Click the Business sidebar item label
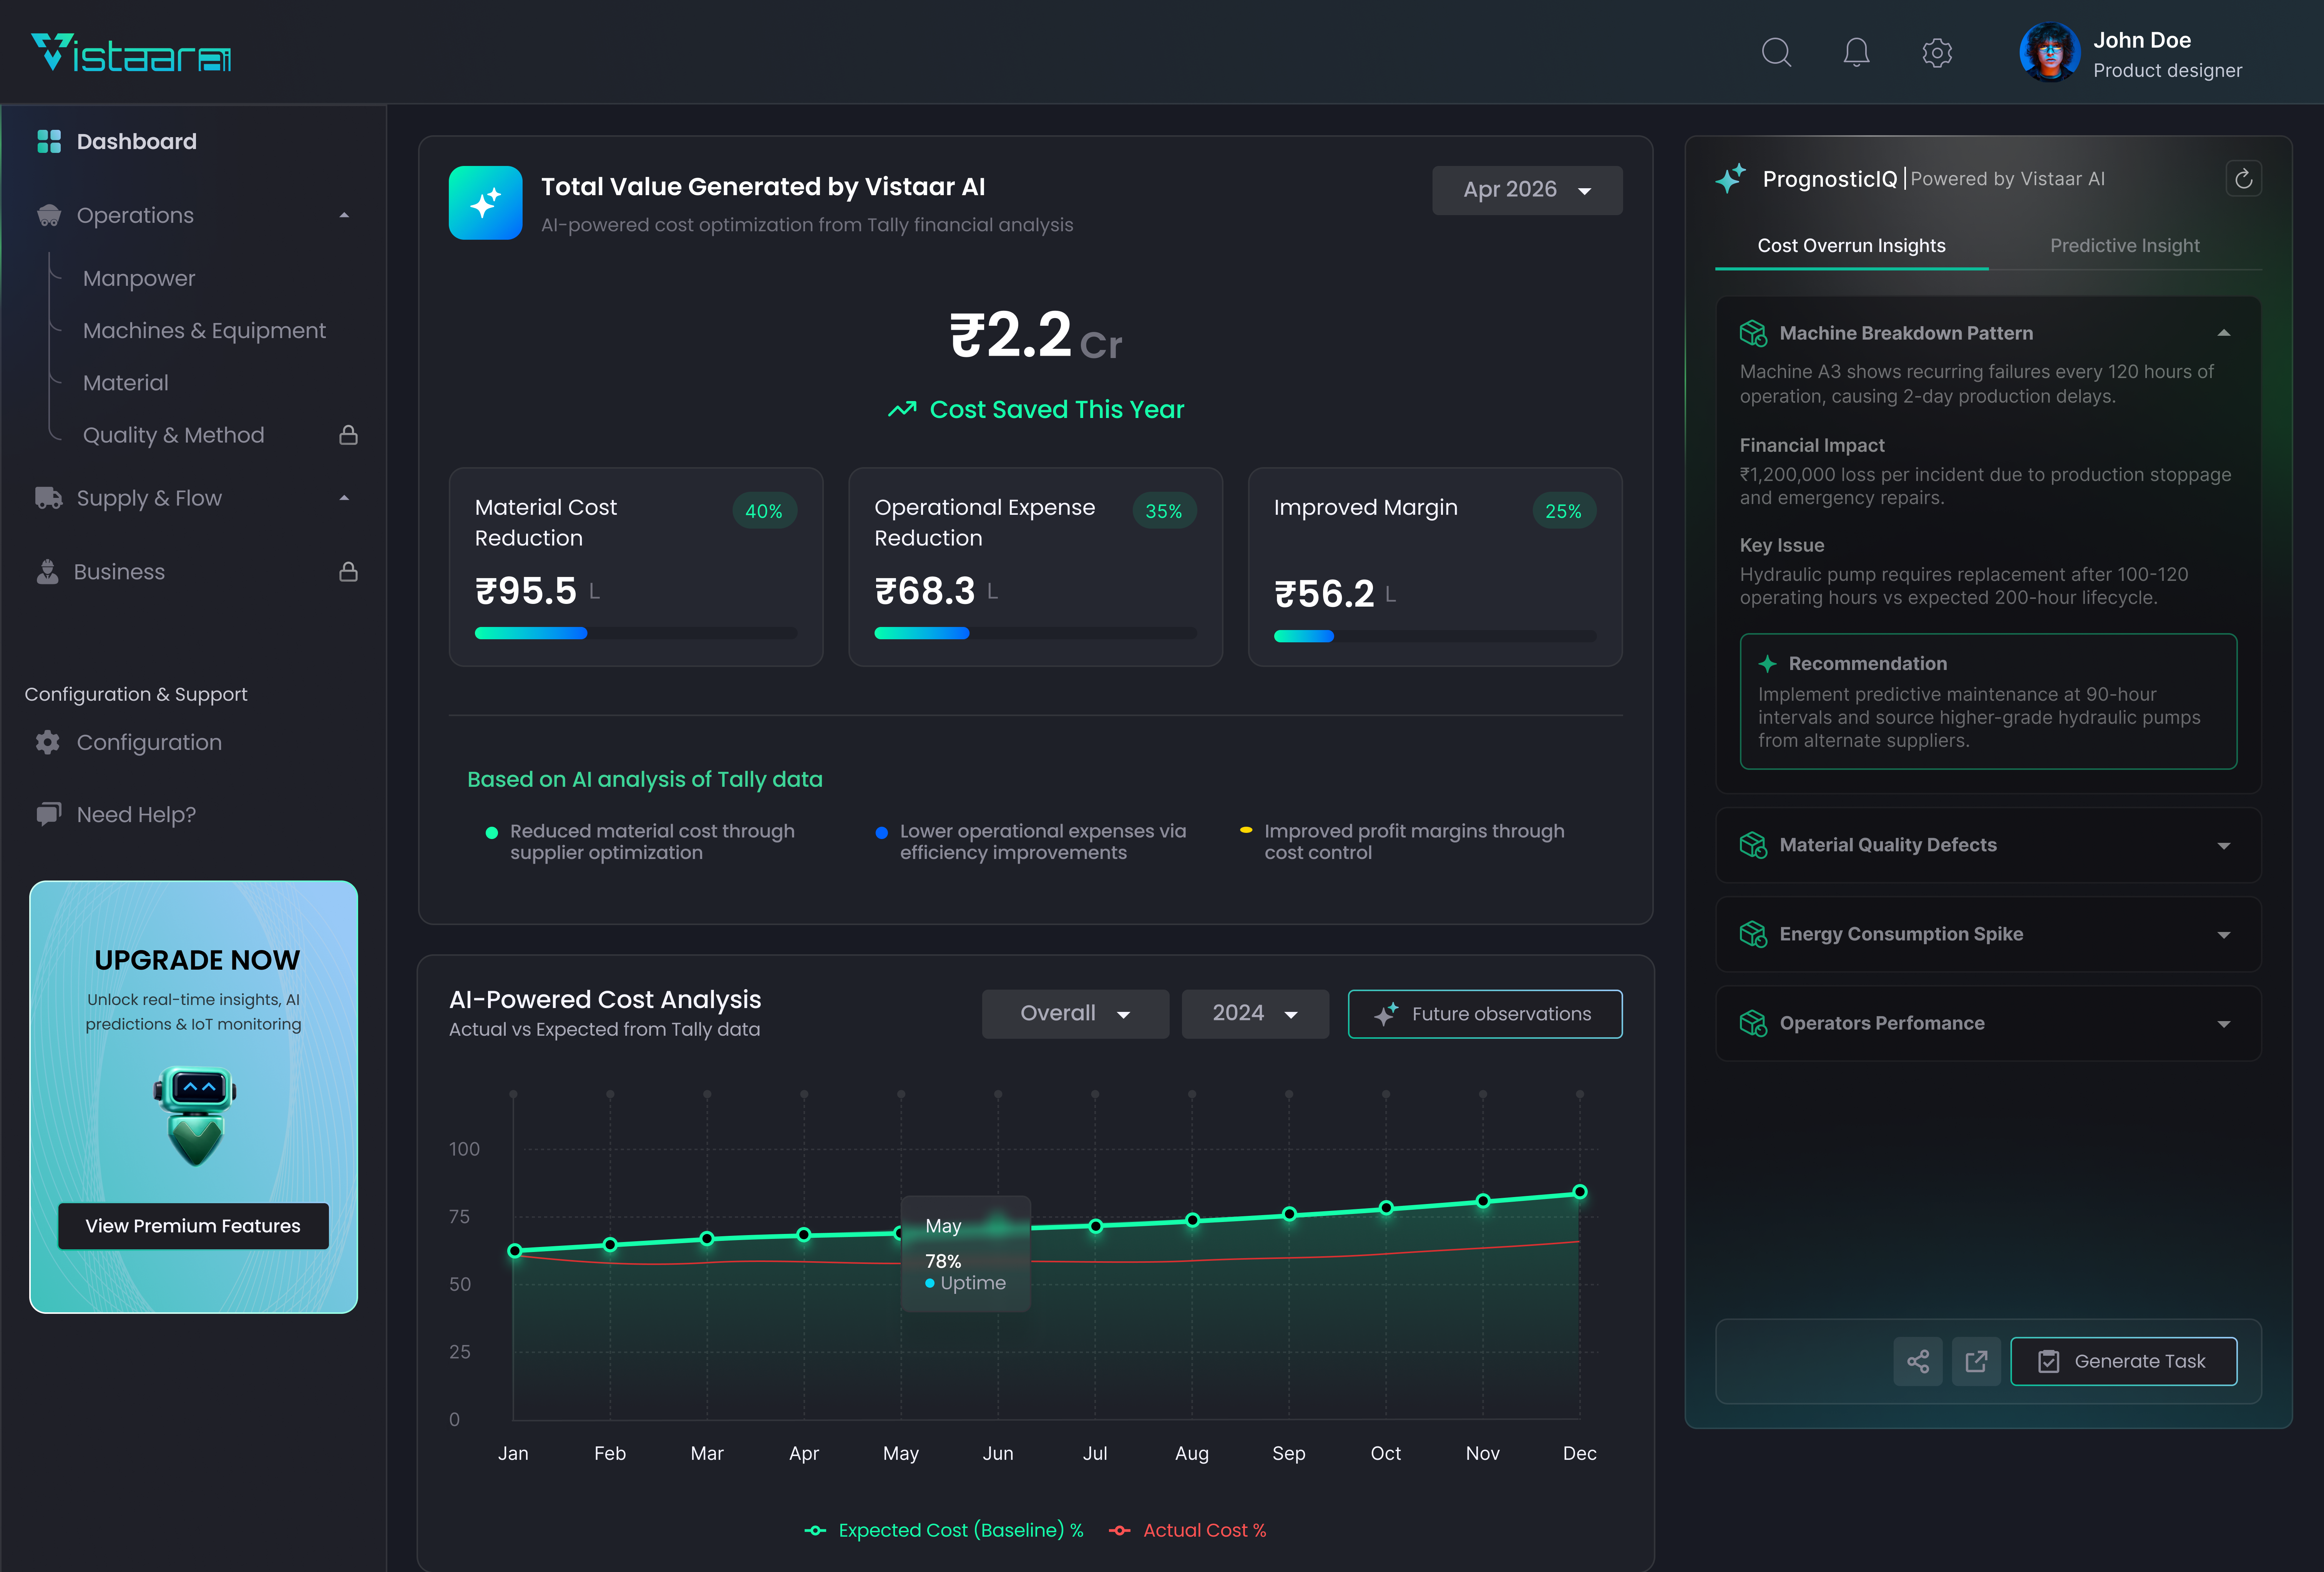This screenshot has height=1572, width=2324. coord(119,572)
